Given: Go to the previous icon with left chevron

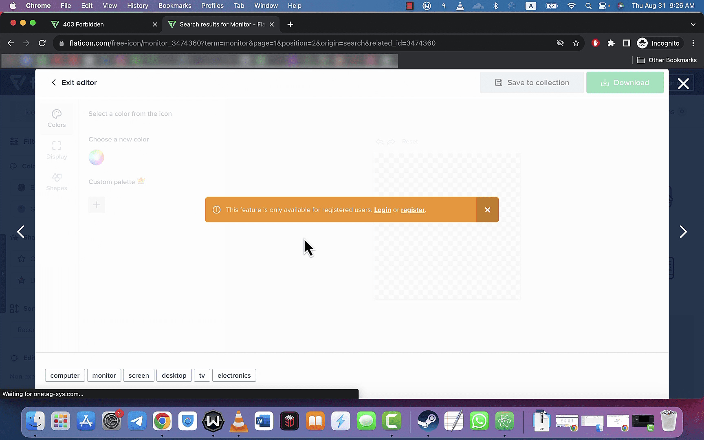Looking at the screenshot, I should [x=21, y=232].
